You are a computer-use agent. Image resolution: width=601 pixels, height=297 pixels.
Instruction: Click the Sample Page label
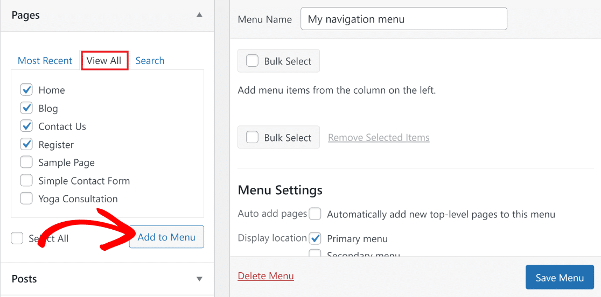coord(66,162)
